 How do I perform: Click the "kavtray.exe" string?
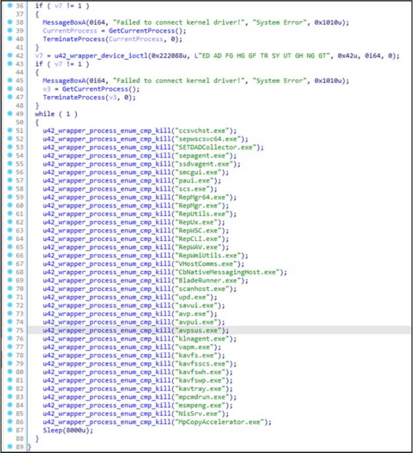[x=200, y=389]
